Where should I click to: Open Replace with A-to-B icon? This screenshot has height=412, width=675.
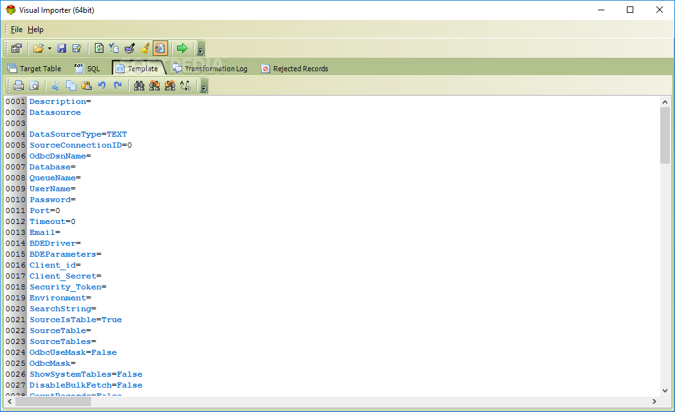[185, 85]
